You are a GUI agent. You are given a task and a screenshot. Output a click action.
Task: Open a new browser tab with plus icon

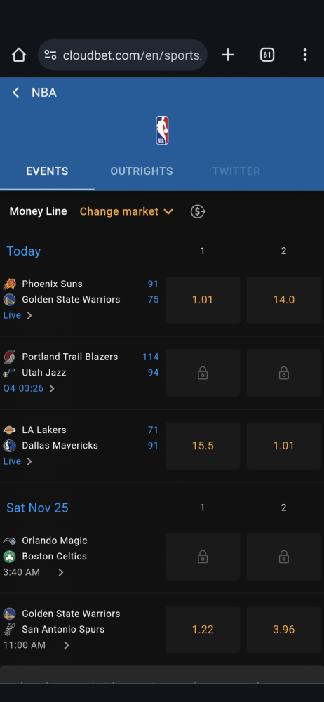pos(228,55)
